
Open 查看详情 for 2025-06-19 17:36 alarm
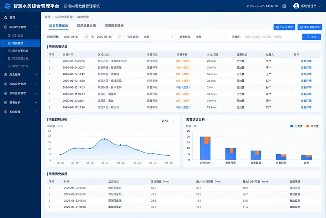click(306, 107)
